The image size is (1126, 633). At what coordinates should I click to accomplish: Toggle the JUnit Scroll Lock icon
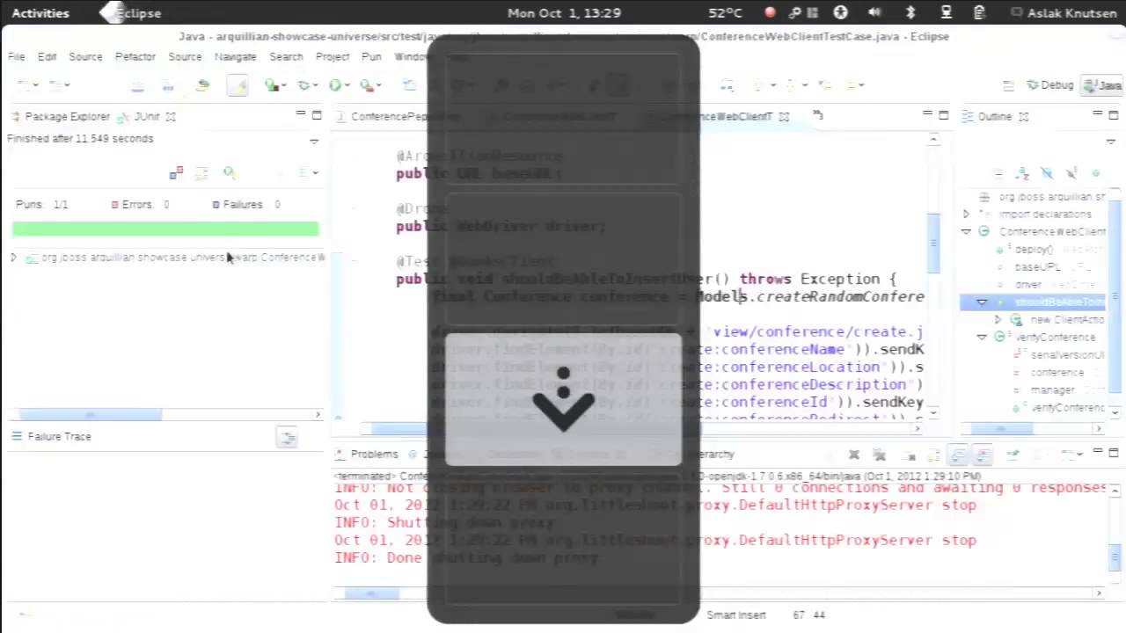[201, 173]
